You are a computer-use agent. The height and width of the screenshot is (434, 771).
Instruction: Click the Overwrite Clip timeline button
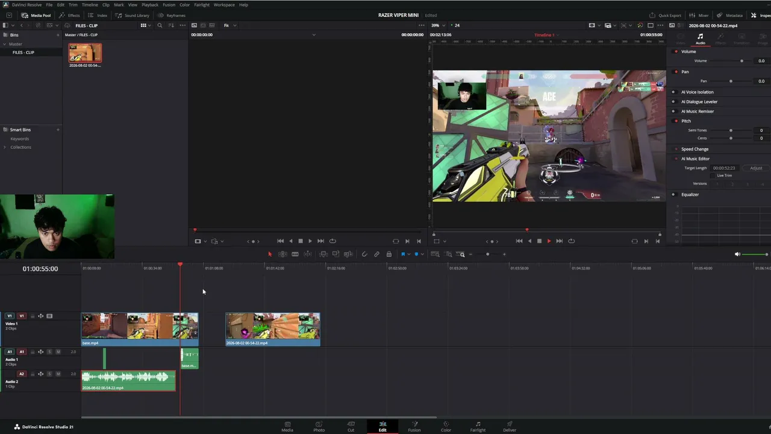click(x=336, y=254)
